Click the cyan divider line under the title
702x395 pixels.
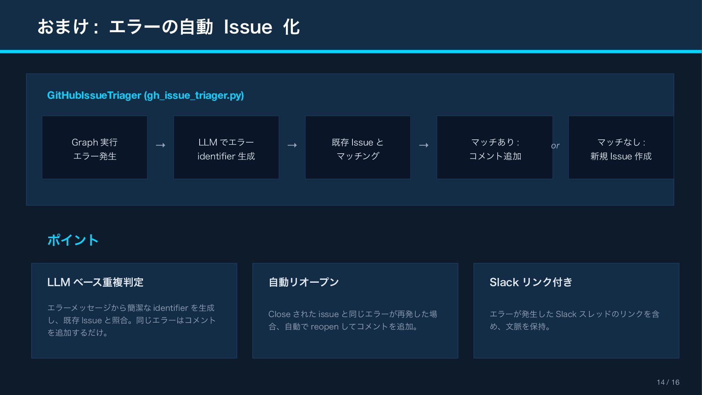tap(351, 52)
